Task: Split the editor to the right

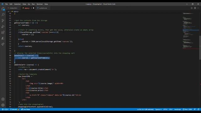Action: click(195, 8)
